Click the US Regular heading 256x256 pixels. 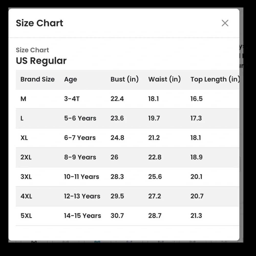click(x=41, y=61)
